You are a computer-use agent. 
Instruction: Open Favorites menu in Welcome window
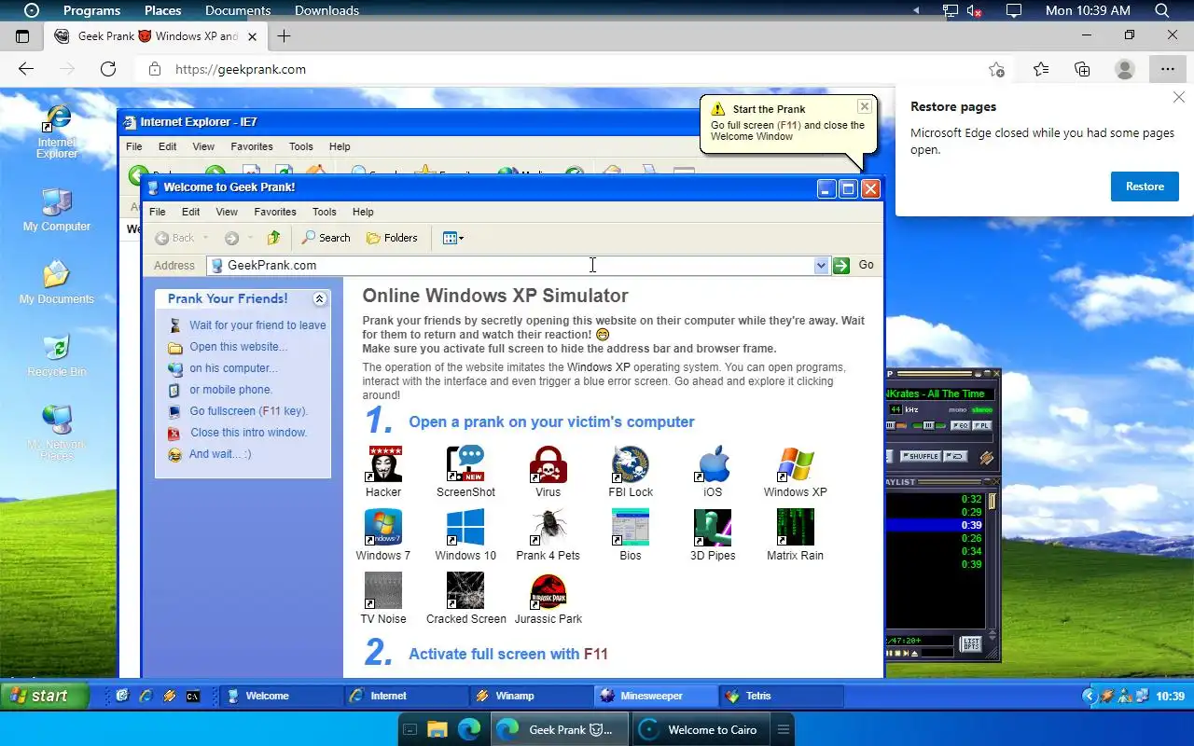(275, 212)
